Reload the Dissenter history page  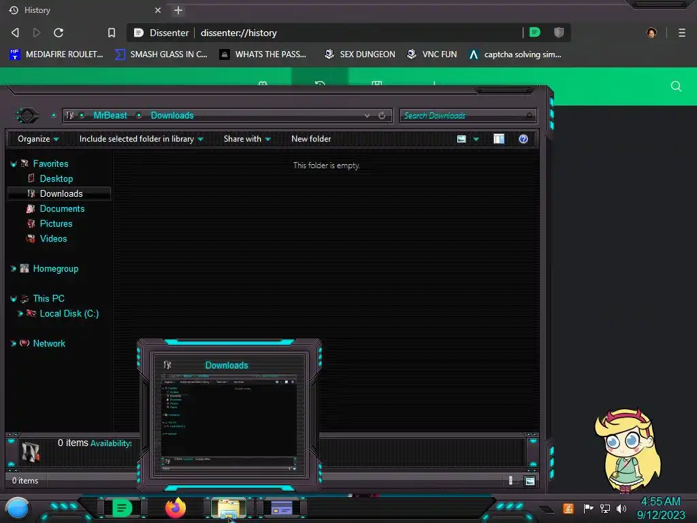pyautogui.click(x=59, y=33)
